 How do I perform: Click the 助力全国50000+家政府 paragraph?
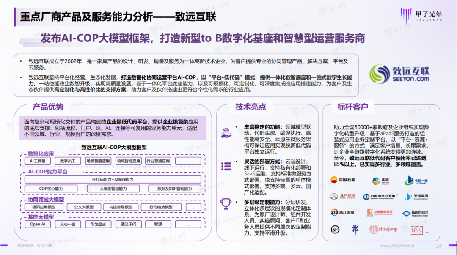(x=382, y=146)
